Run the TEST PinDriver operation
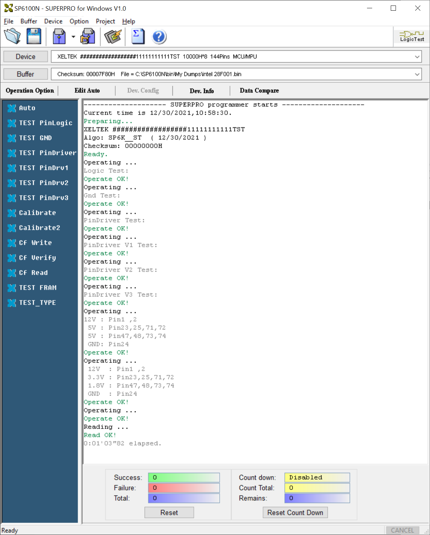This screenshot has height=535, width=430. pyautogui.click(x=42, y=153)
